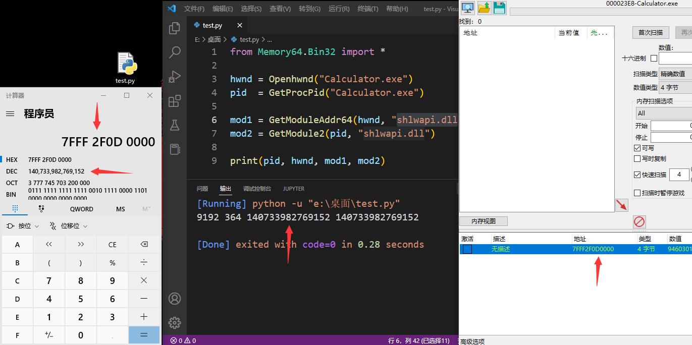Switch to JUPYTER panel tab
The image size is (692, 345).
pos(294,189)
